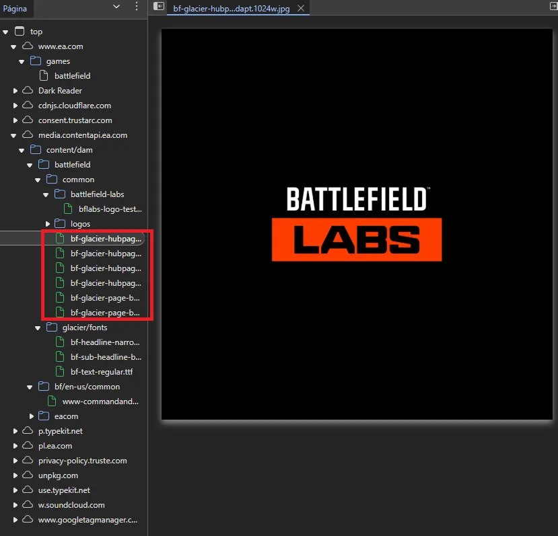Expand www.googletagmanager.c... domain
This screenshot has height=536, width=558.
(15, 520)
